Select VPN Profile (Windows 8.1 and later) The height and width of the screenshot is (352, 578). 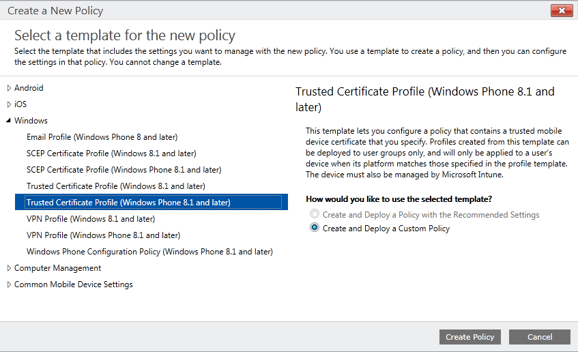[x=91, y=219]
